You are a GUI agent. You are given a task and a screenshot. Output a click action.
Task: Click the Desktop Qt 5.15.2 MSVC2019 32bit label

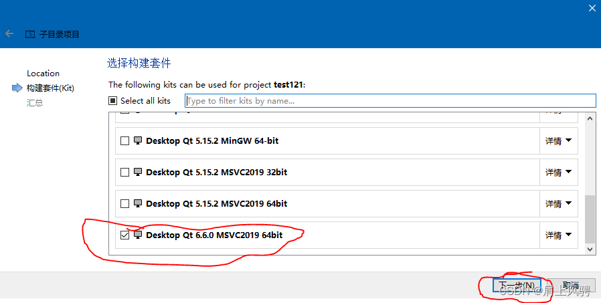217,173
